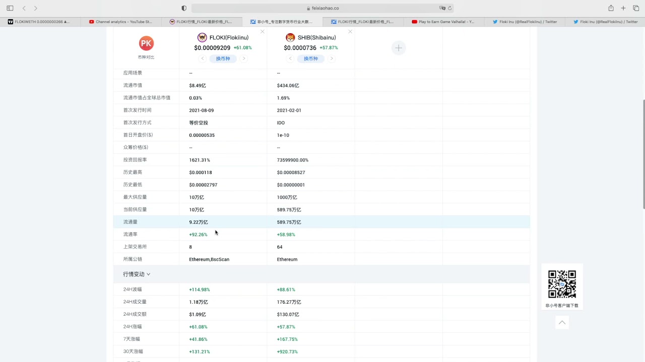Click the SHIB(Shibainu) coin name
This screenshot has width=645, height=362.
point(317,38)
